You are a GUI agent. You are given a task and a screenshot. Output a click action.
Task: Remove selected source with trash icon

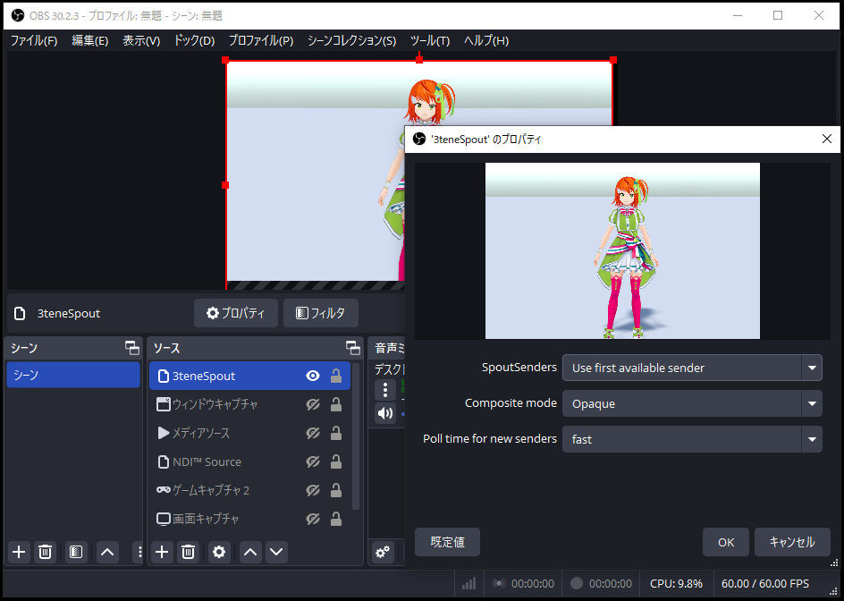tap(188, 552)
